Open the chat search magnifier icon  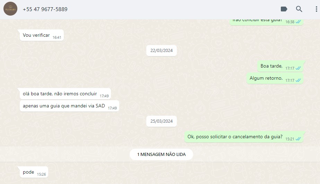[299, 9]
